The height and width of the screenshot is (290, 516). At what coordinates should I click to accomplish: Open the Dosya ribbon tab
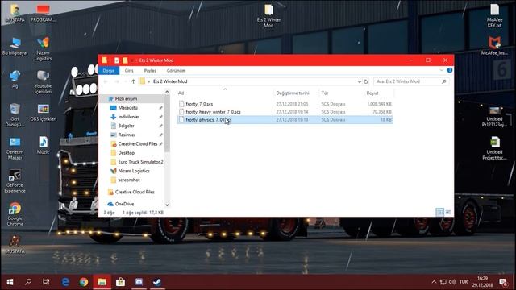[109, 71]
